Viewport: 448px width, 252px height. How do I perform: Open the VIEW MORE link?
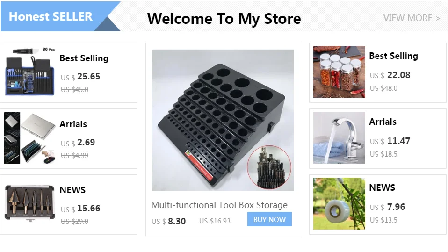(412, 18)
